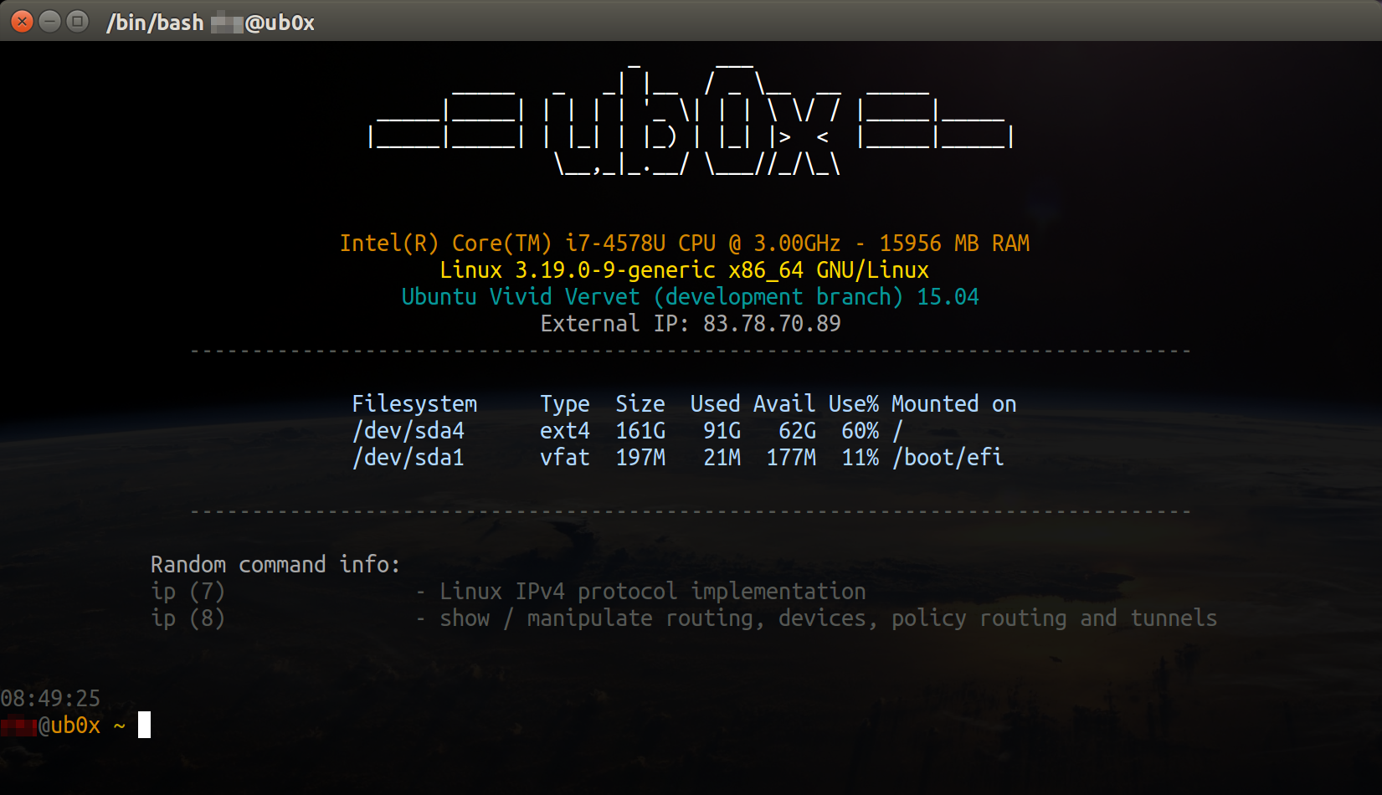Click the 15956 MB RAM value
1382x795 pixels.
(954, 244)
